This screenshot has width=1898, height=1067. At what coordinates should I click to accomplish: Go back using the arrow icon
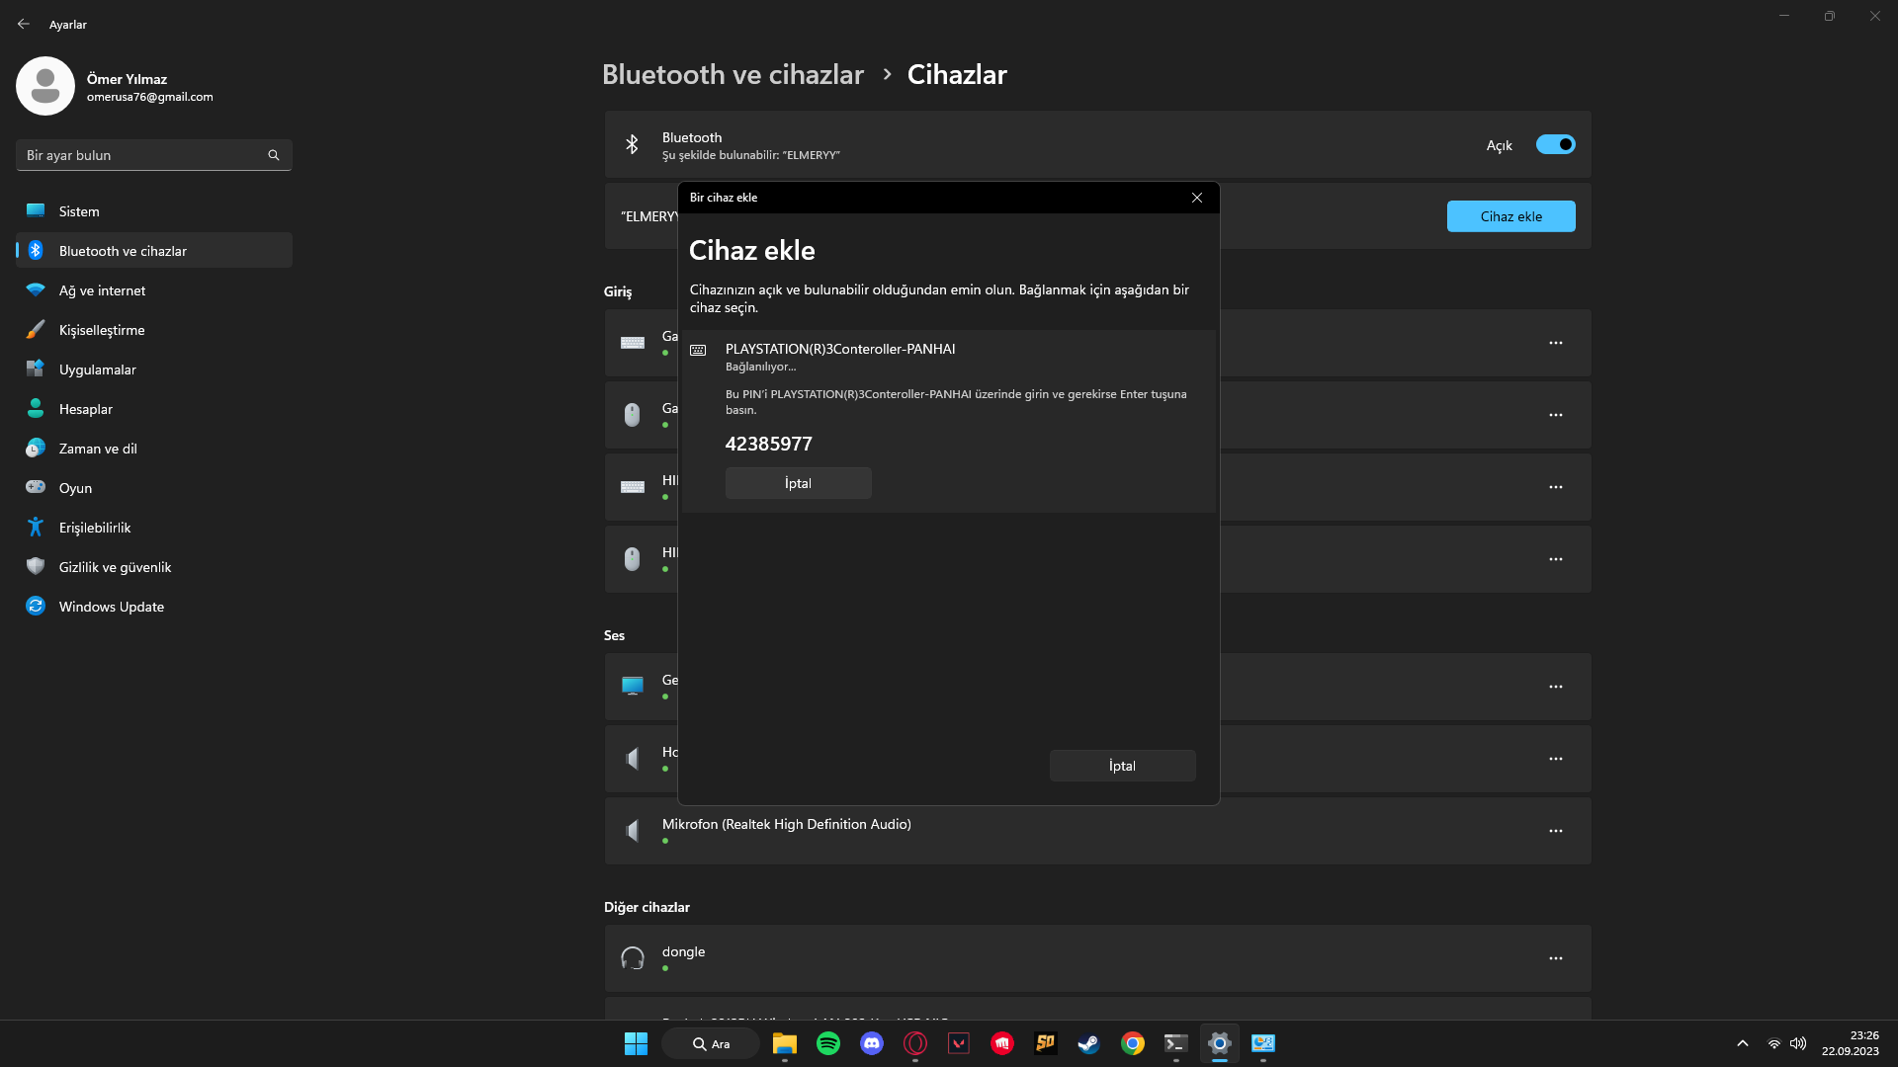coord(24,24)
